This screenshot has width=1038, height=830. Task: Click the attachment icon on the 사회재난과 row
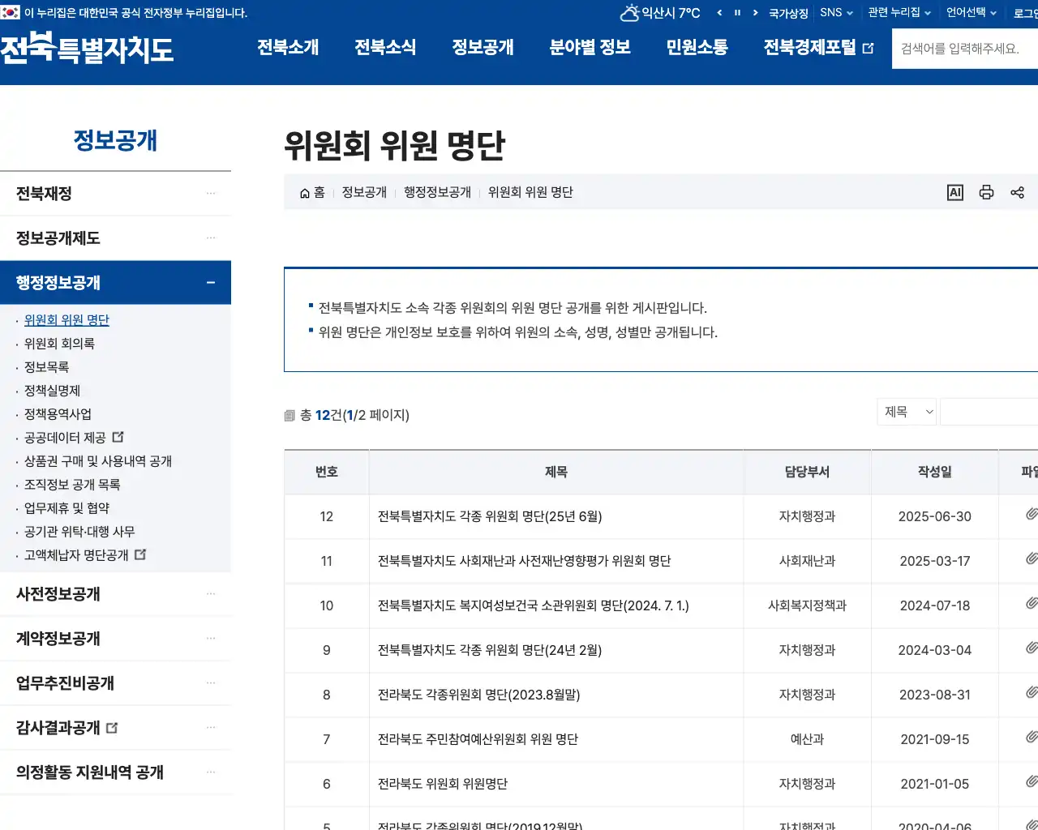click(x=1031, y=558)
